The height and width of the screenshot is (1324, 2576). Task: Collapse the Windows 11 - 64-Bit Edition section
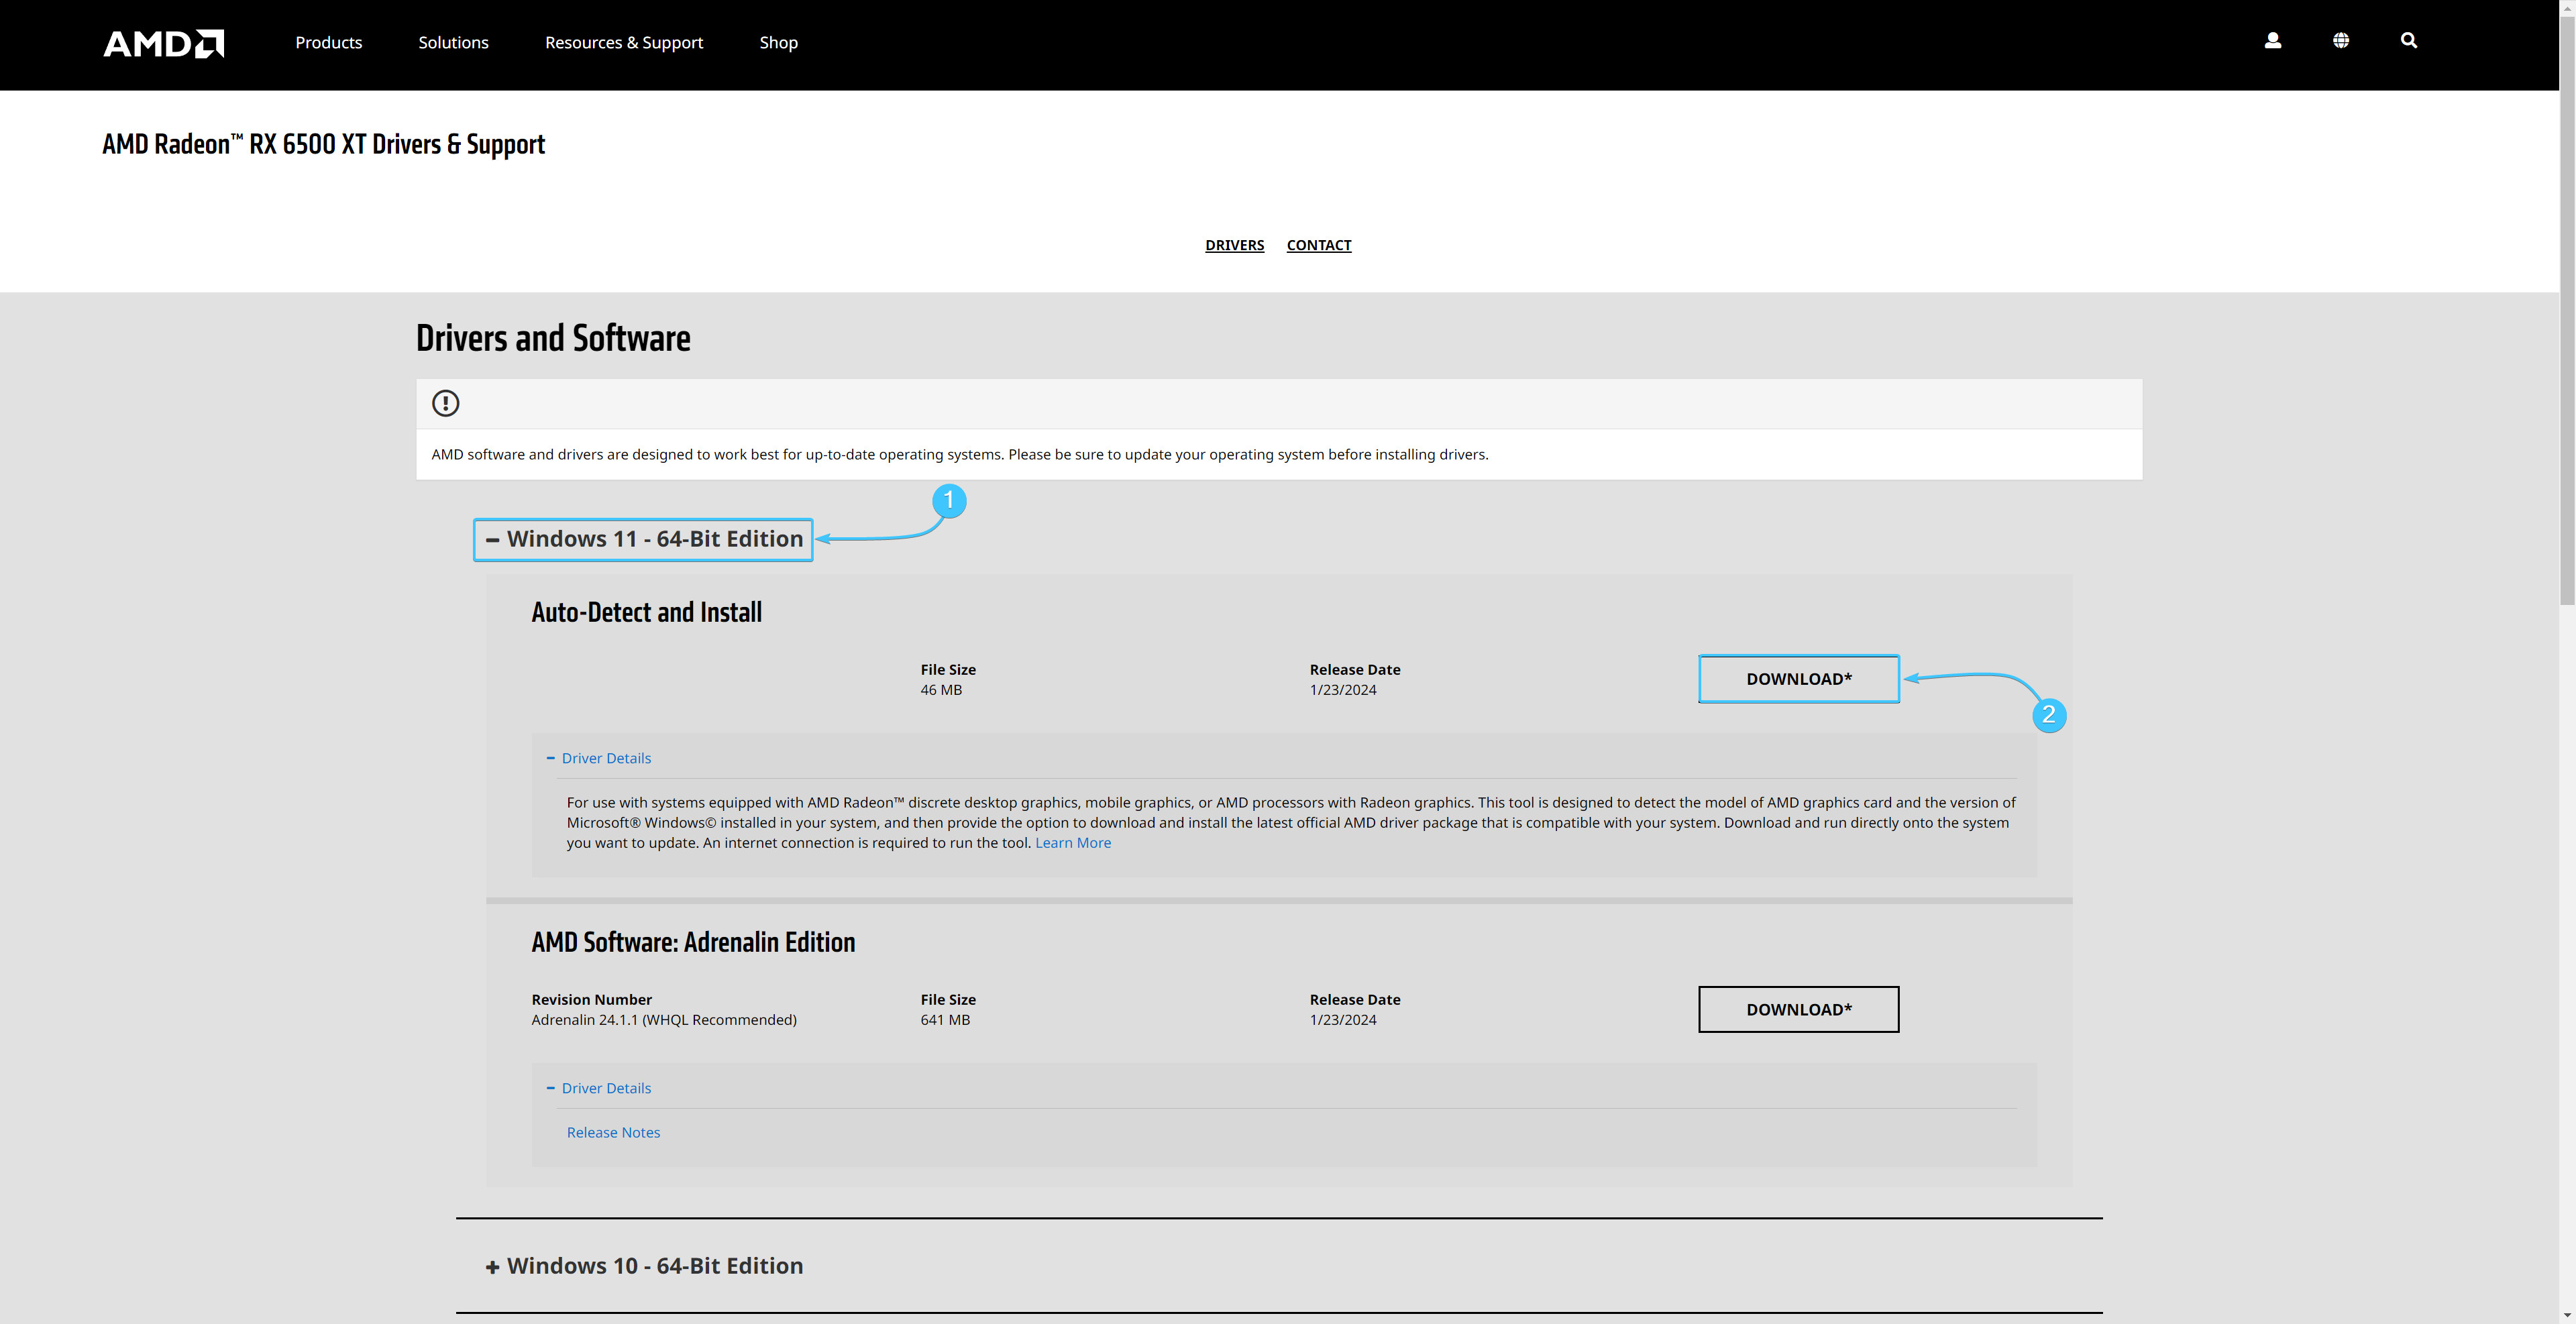(654, 539)
